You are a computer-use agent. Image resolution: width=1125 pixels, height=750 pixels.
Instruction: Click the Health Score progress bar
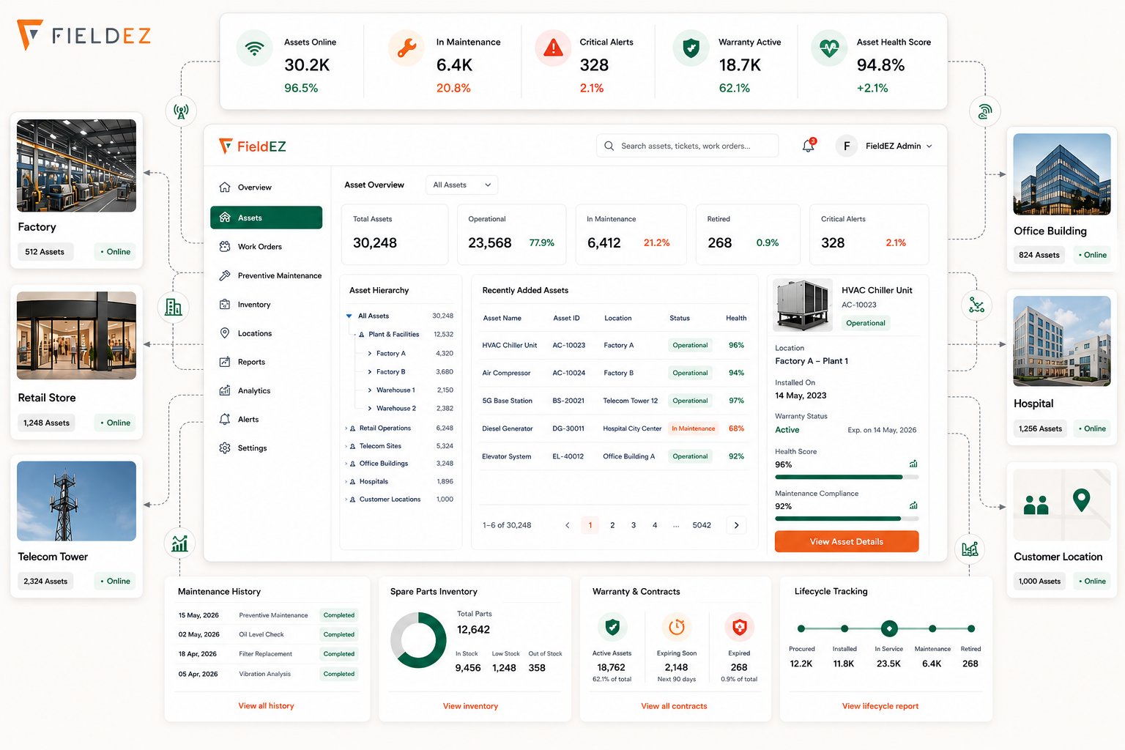pyautogui.click(x=847, y=477)
